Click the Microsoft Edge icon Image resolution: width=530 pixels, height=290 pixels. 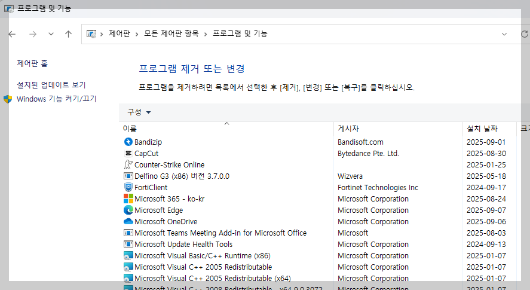tap(128, 210)
